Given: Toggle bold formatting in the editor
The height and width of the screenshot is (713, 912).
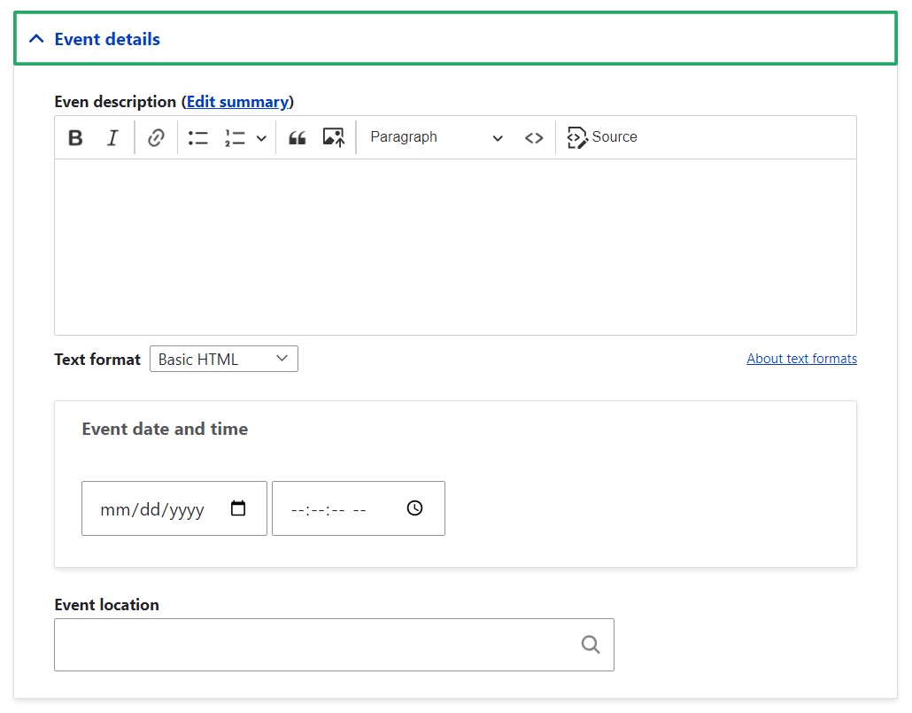Looking at the screenshot, I should 75,137.
